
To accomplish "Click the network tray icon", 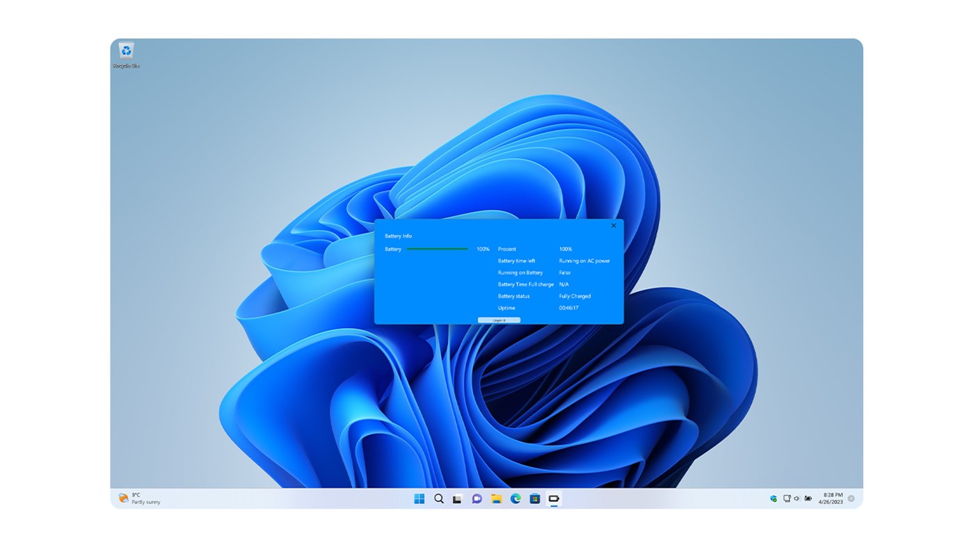I will click(x=787, y=498).
